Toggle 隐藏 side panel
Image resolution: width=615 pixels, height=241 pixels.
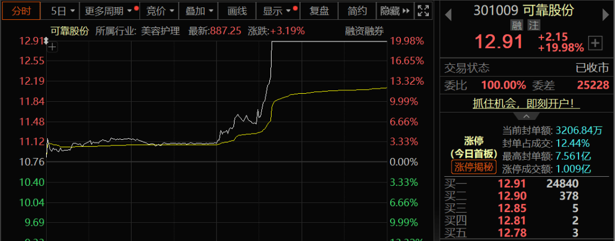(395, 11)
